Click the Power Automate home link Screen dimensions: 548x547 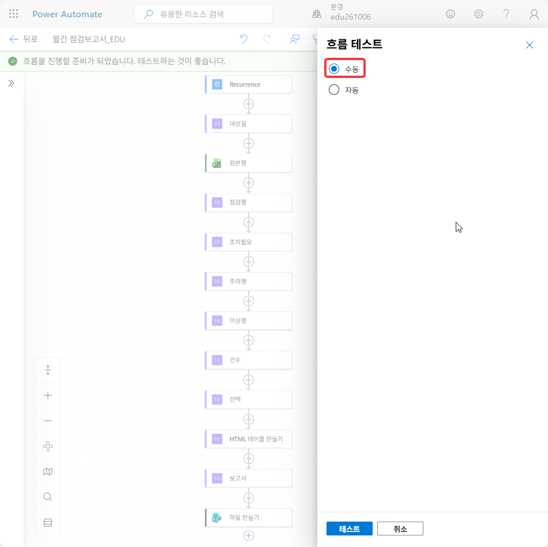(67, 14)
